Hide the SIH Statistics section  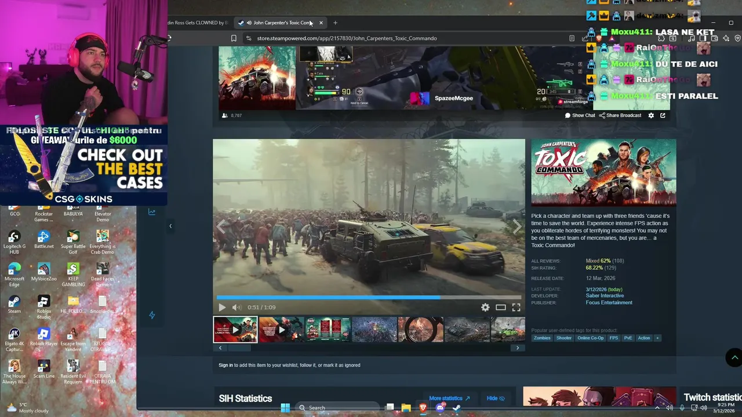(x=496, y=398)
